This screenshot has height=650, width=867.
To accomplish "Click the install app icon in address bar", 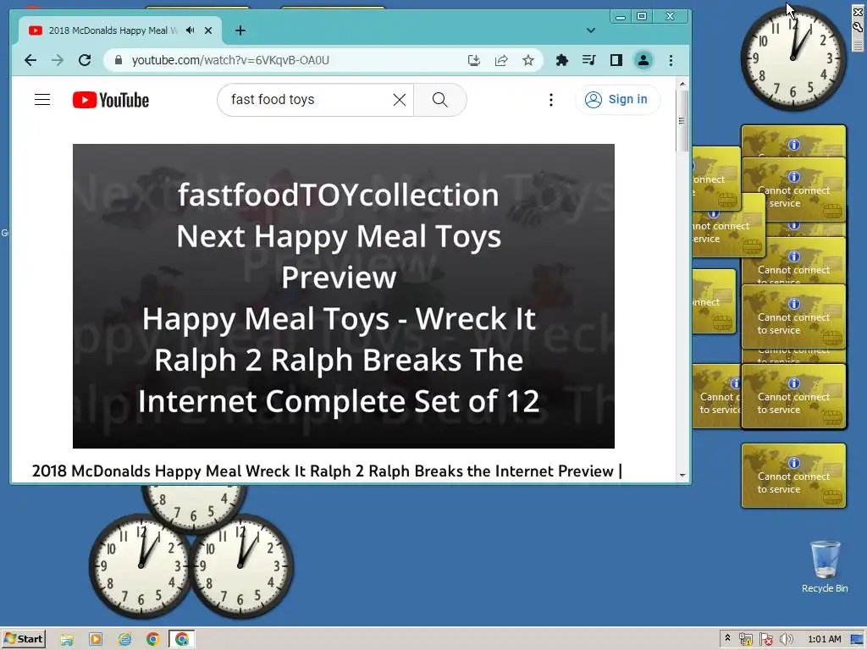I will 474,60.
